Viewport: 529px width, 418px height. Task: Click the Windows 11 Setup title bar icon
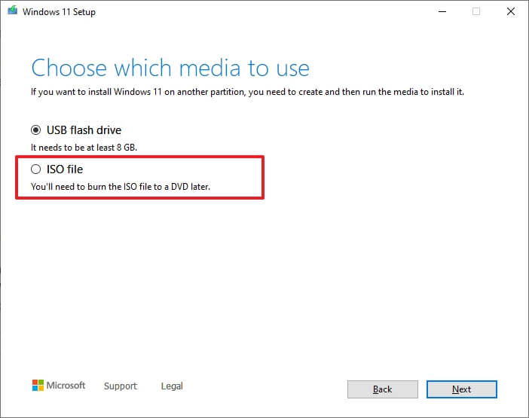coord(11,11)
